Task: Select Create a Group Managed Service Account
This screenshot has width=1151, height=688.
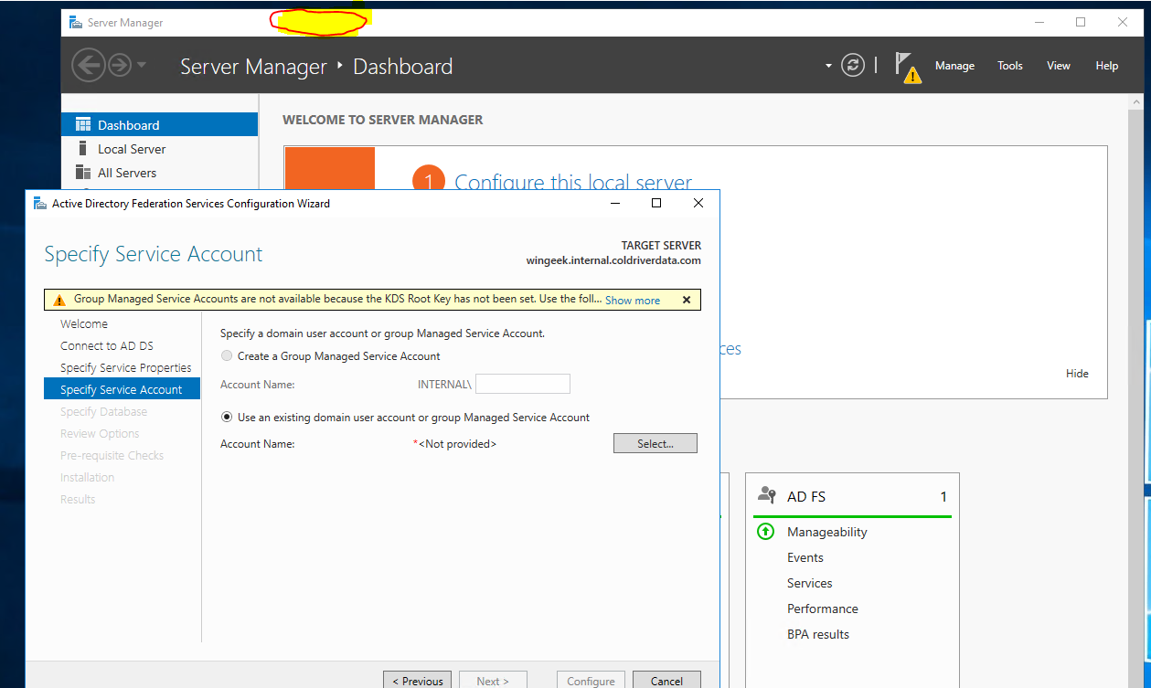Action: tap(228, 356)
